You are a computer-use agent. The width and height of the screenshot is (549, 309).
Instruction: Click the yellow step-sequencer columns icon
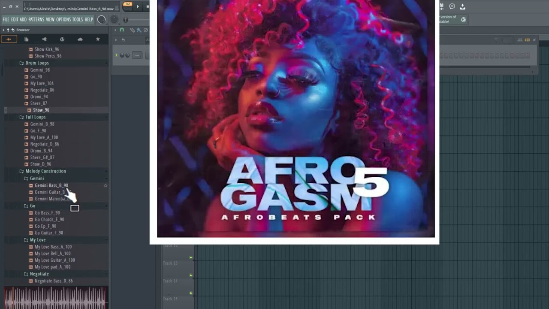527,40
